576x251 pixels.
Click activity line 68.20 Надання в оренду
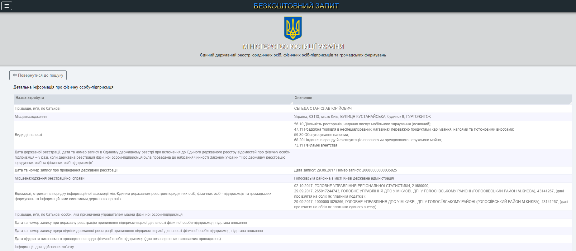(368, 140)
